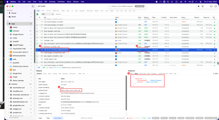Toggle the Network Conditions pill
Image resolution: width=219 pixels, height=120 pixels.
(211, 118)
